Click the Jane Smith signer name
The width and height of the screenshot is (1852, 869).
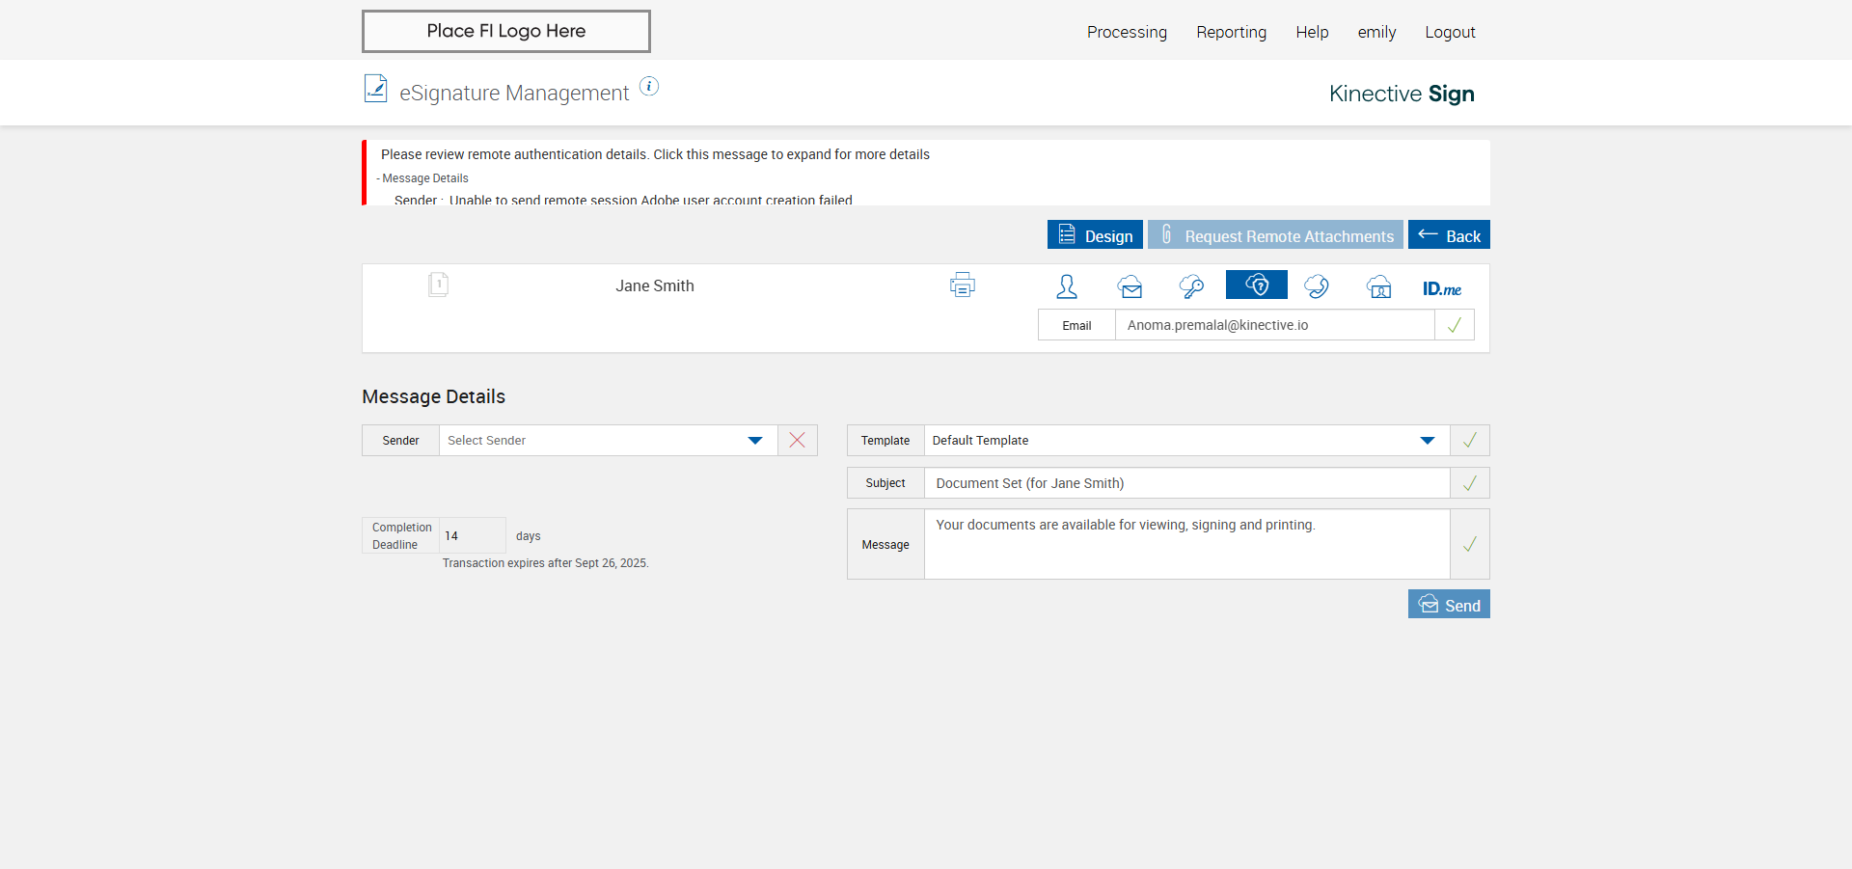tap(655, 285)
